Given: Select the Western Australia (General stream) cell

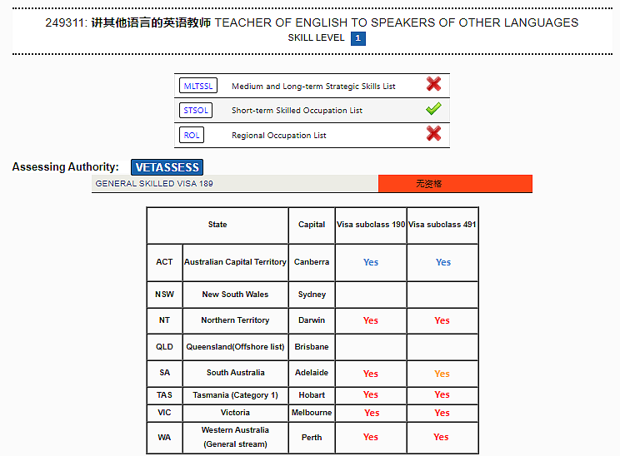Looking at the screenshot, I should [235, 438].
